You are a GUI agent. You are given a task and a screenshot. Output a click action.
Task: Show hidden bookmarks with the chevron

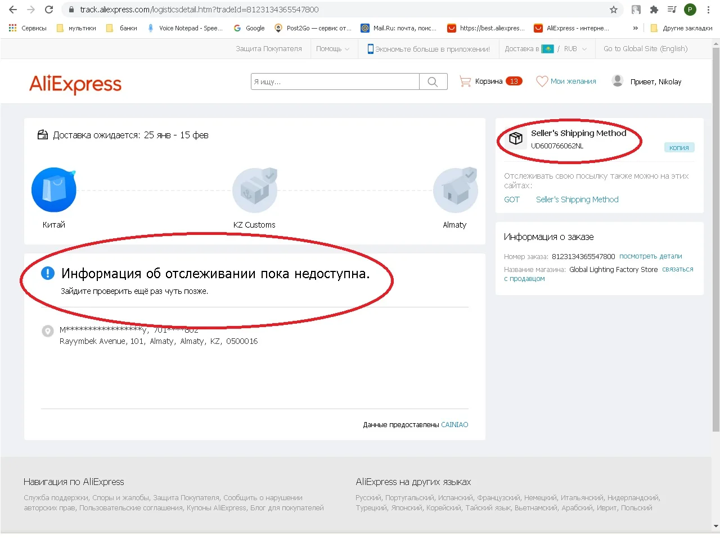click(636, 28)
